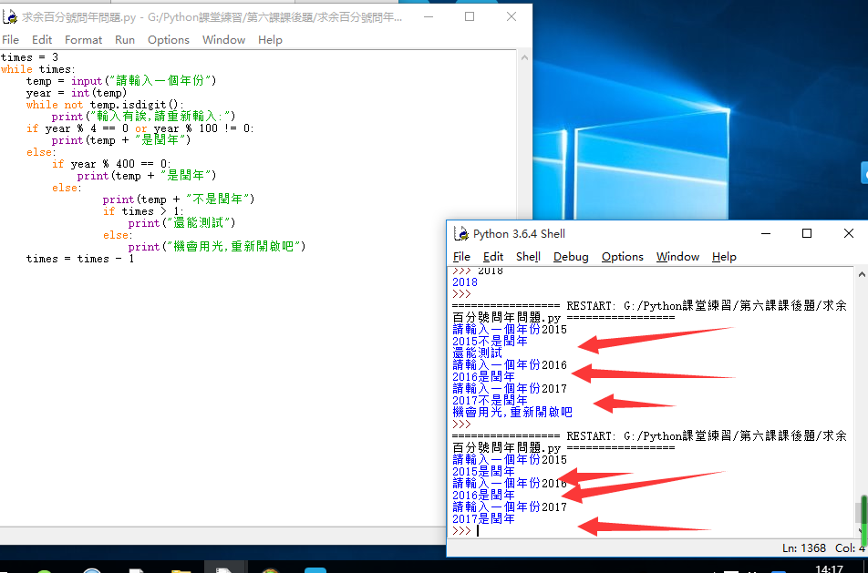The height and width of the screenshot is (573, 868).
Task: Open the Edit menu in the editor window
Action: (x=42, y=40)
